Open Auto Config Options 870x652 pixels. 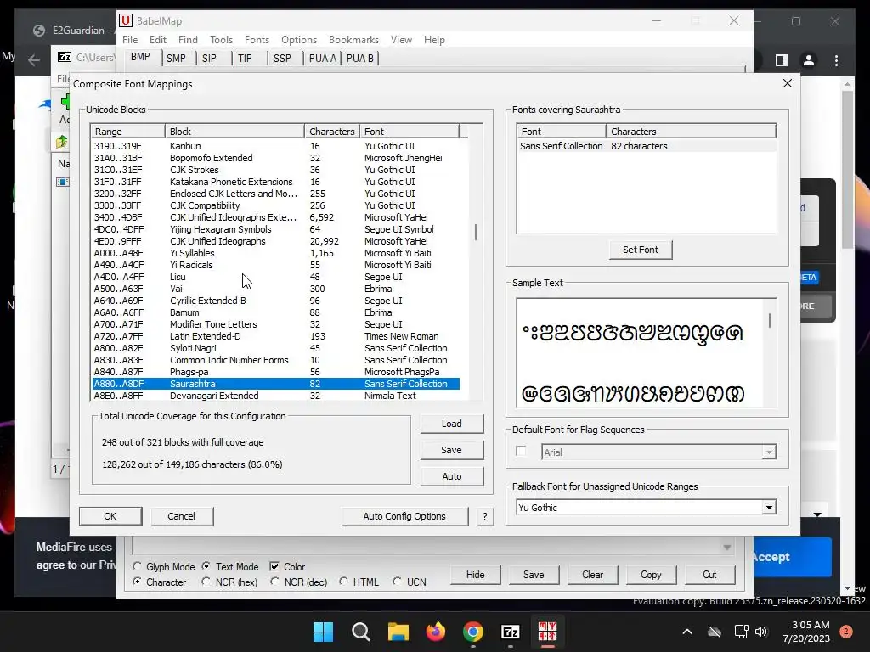pos(404,516)
